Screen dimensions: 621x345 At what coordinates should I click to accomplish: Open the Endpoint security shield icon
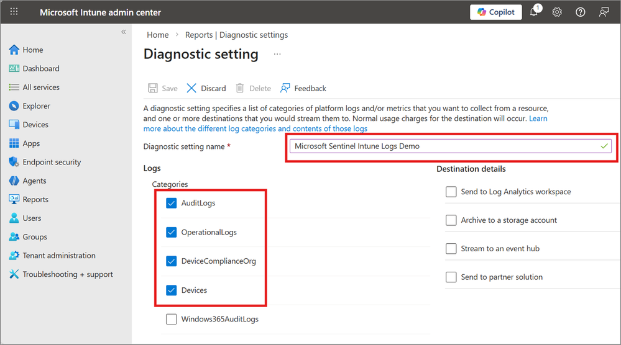[x=14, y=162]
